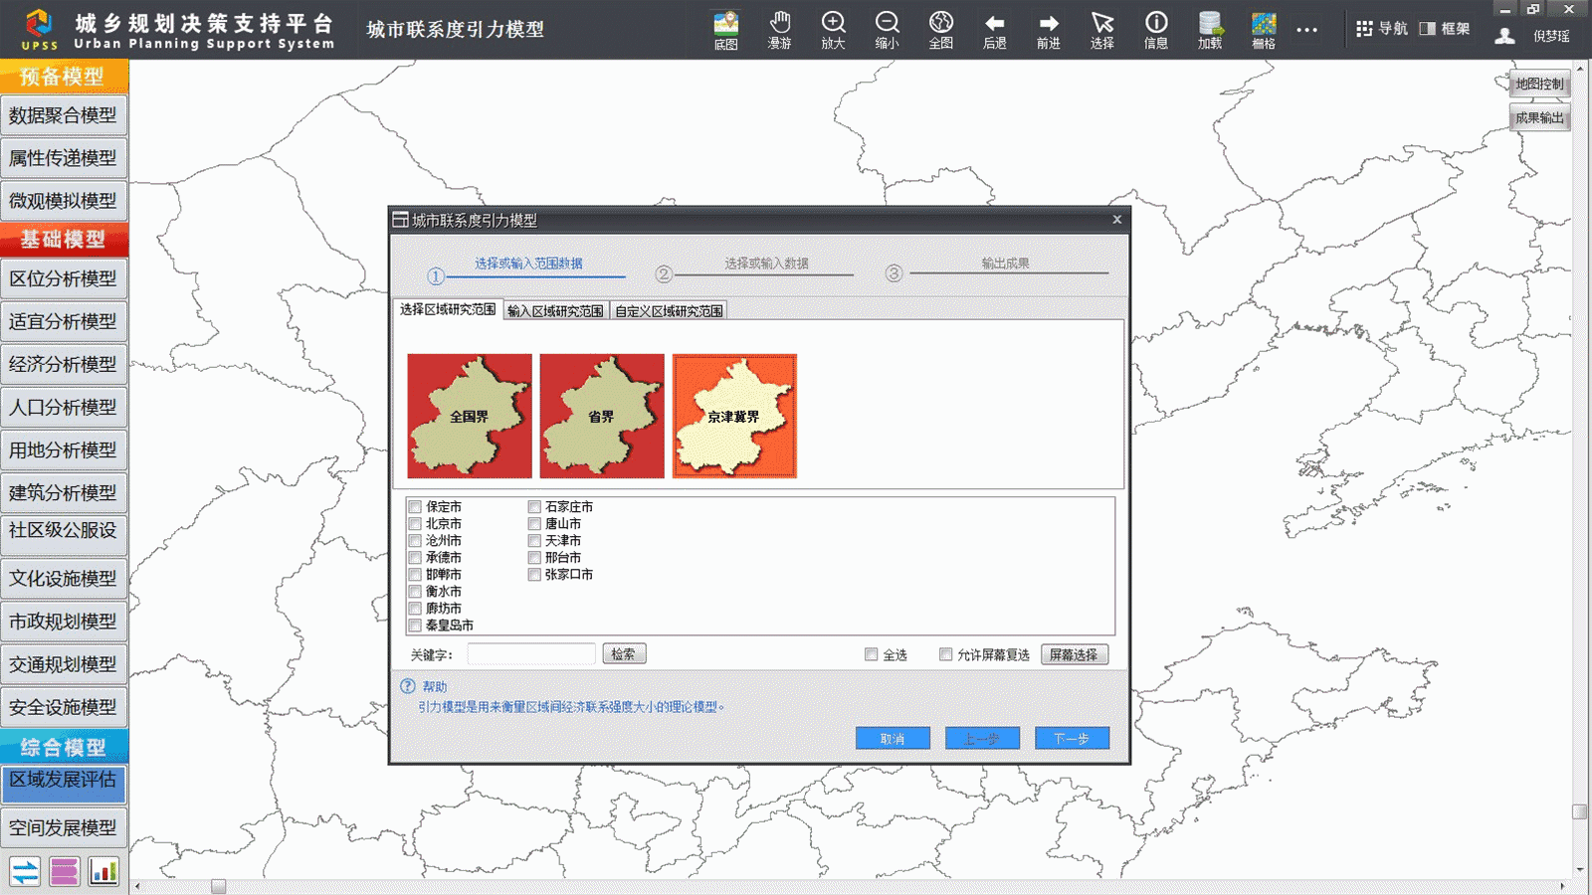Open the 经济分析模型 sidebar item
Viewport: 1592px width, 895px height.
[x=64, y=364]
